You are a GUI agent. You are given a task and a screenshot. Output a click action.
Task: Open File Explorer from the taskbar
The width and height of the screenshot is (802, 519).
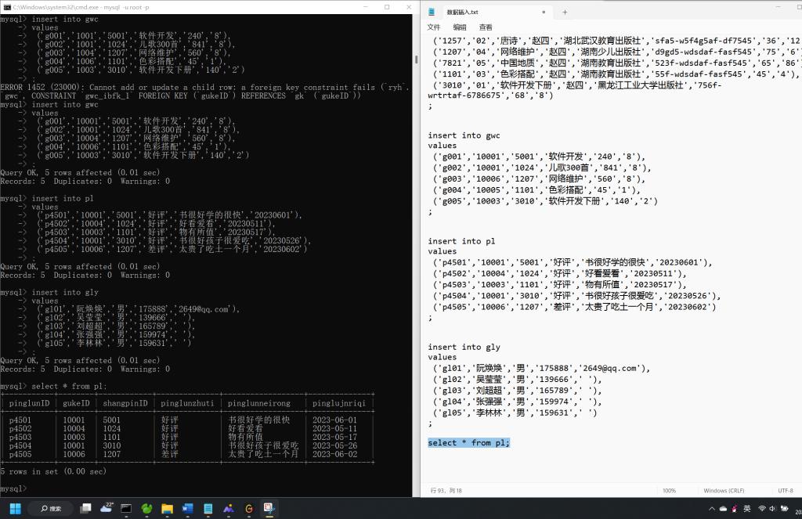coord(167,508)
